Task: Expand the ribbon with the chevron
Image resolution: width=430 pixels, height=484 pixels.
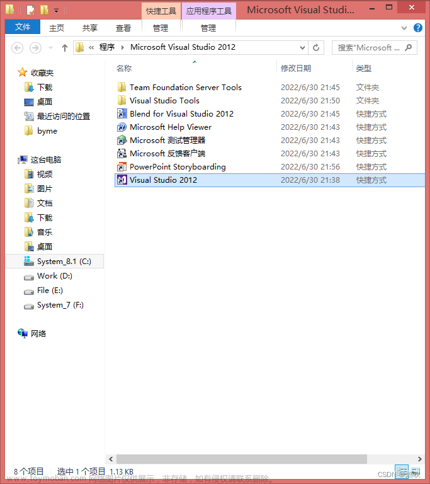Action: pyautogui.click(x=404, y=28)
